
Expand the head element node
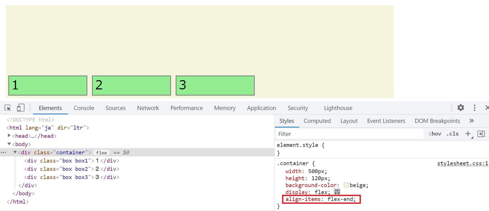[9, 136]
